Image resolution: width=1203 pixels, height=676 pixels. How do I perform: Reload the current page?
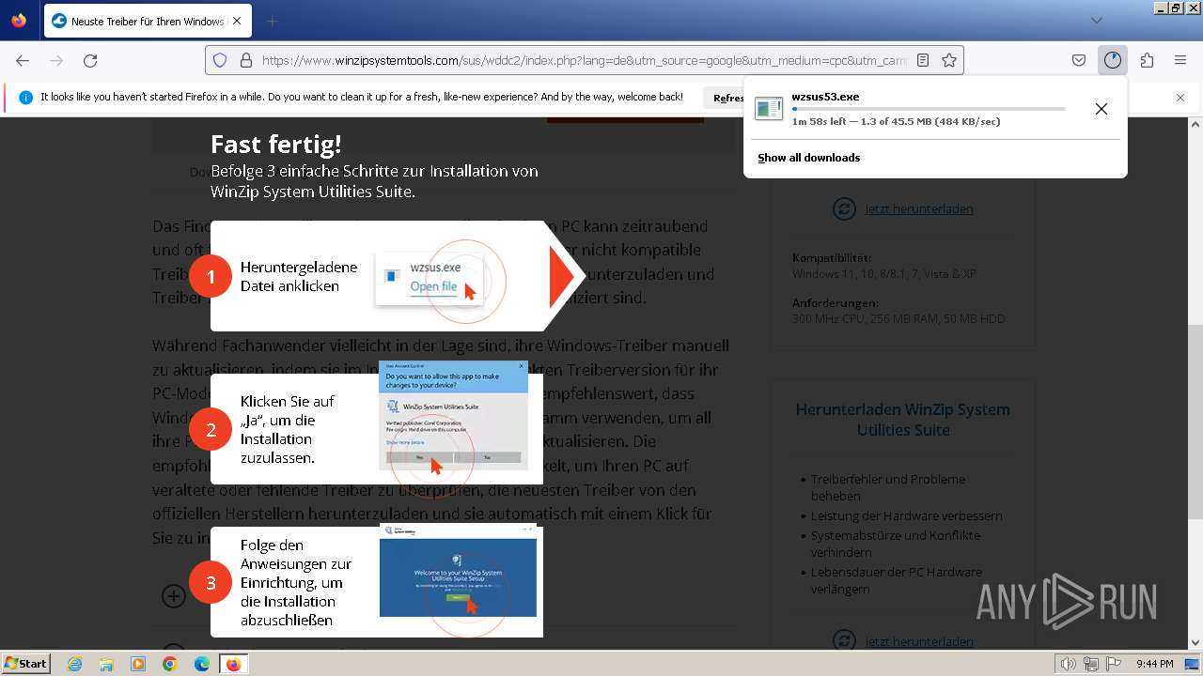(x=90, y=60)
